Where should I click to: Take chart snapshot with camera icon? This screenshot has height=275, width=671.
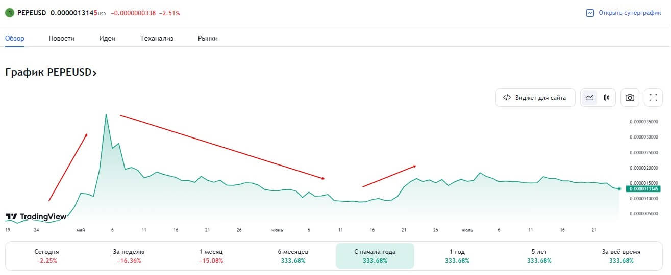click(630, 98)
